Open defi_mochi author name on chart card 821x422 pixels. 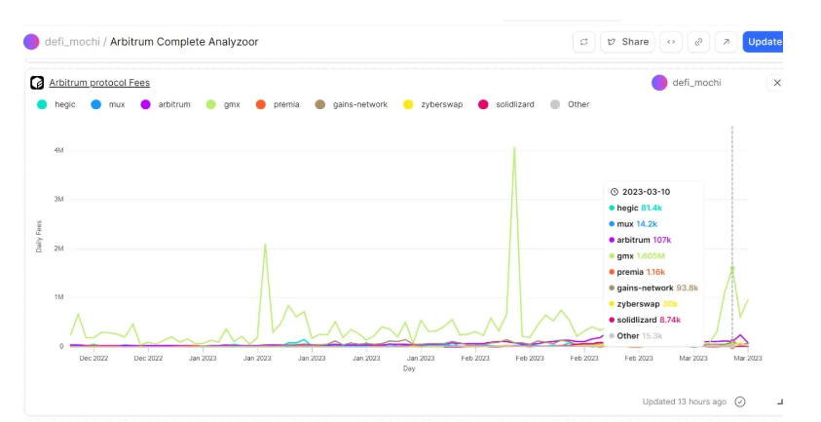tap(696, 83)
